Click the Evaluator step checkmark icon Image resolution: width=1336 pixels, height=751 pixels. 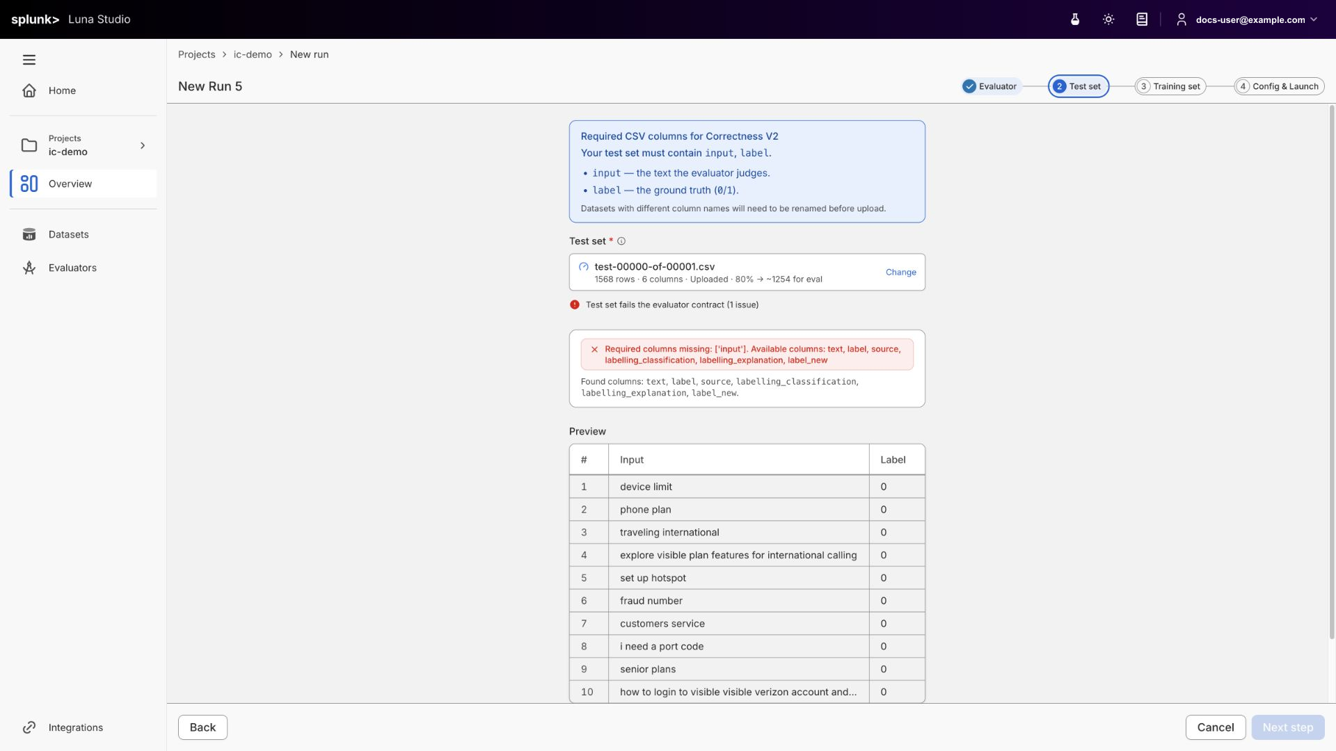click(x=969, y=86)
